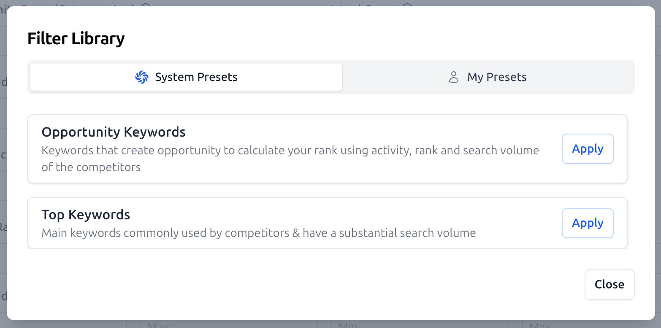Select the System Presets tab
Viewport: 661px width, 328px height.
(x=186, y=77)
